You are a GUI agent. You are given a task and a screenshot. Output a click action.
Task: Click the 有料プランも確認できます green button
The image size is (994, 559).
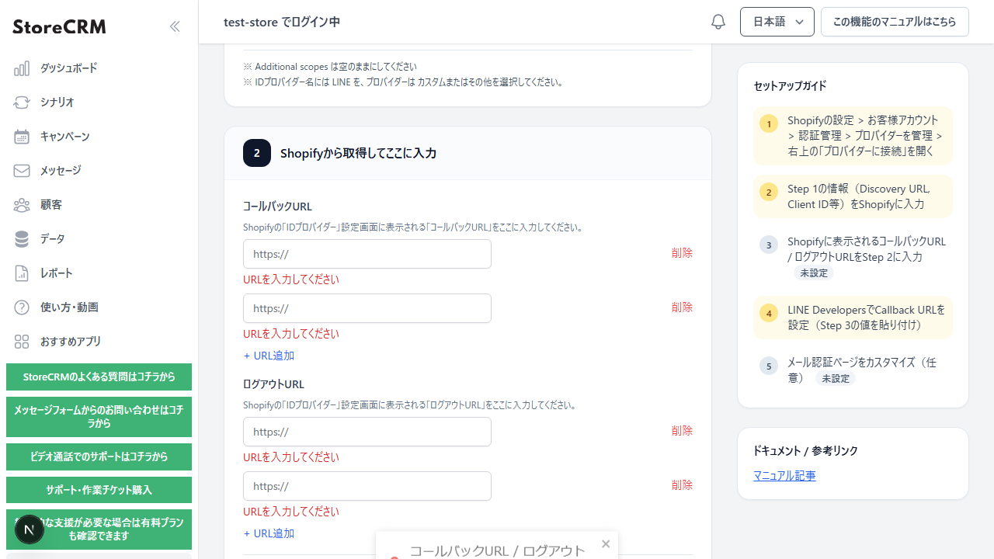pyautogui.click(x=99, y=529)
